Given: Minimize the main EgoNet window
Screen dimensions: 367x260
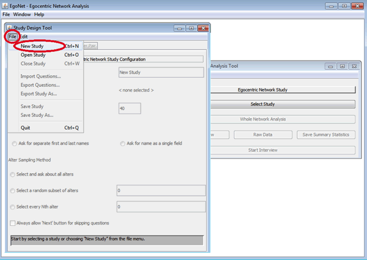Looking at the screenshot, I should 331,6.
